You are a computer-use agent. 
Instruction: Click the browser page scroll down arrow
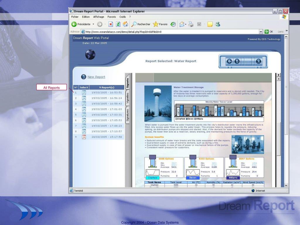(x=286, y=185)
